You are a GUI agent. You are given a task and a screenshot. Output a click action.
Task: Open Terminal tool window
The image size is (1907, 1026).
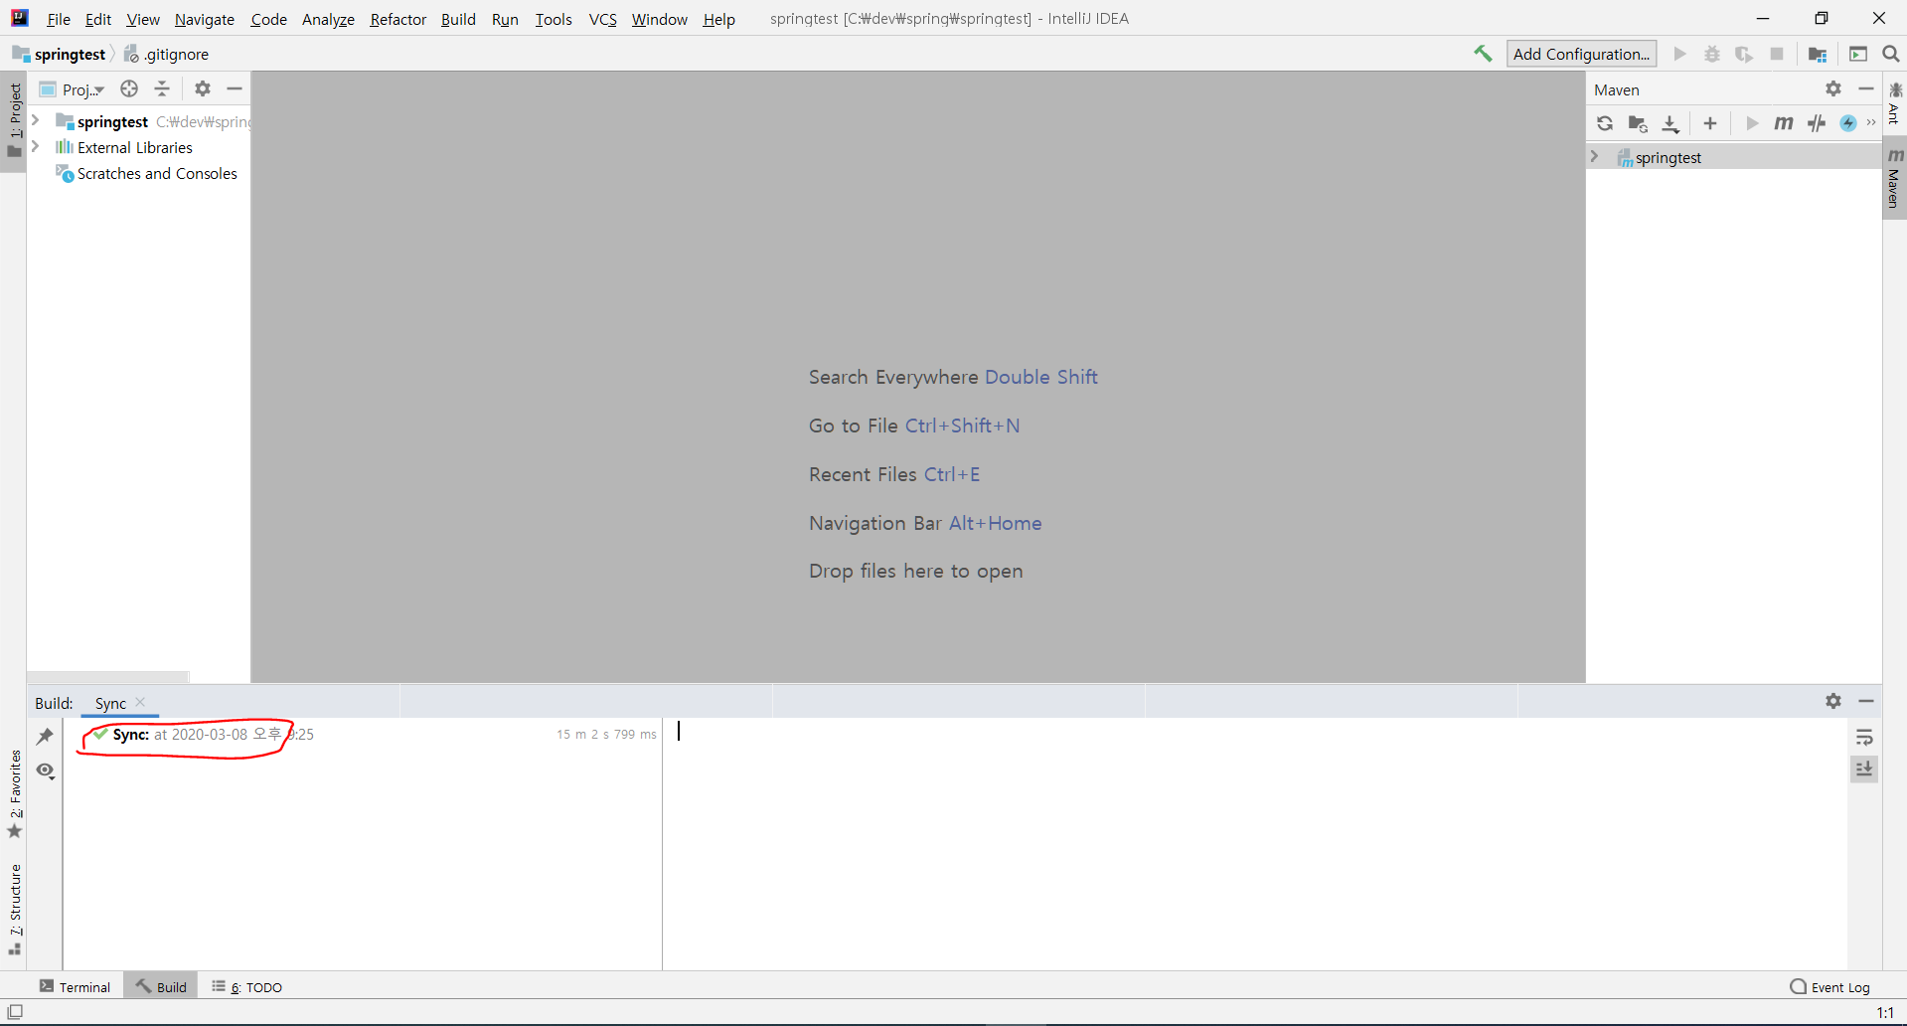[75, 986]
